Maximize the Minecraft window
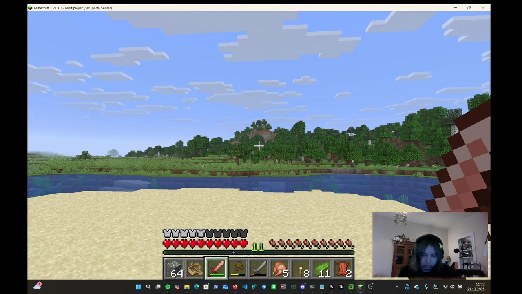 click(x=469, y=8)
